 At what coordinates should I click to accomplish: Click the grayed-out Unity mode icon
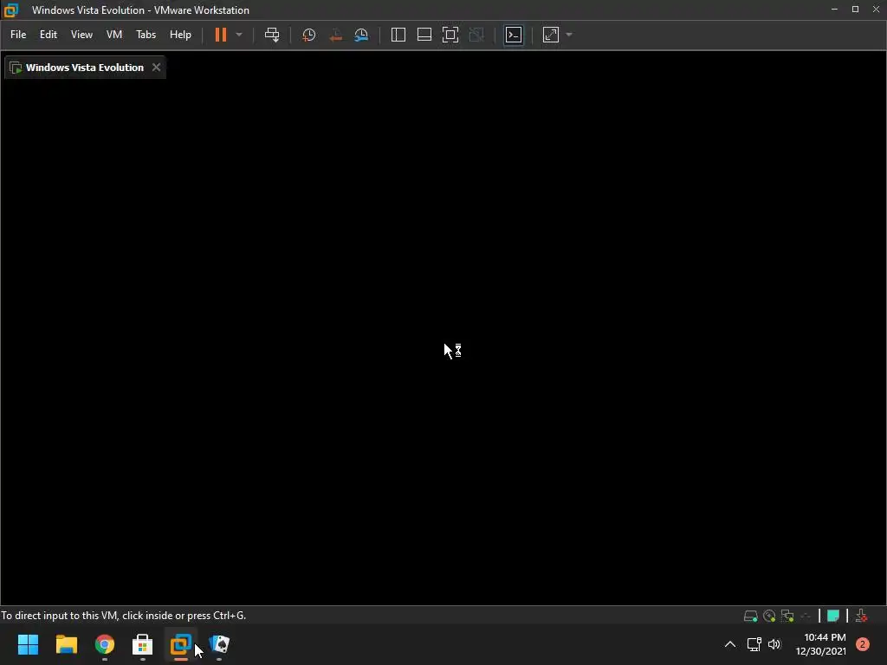[477, 35]
